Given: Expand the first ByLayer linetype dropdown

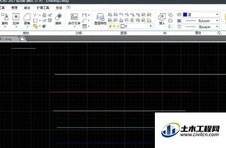Looking at the screenshot, I should click(217, 21).
